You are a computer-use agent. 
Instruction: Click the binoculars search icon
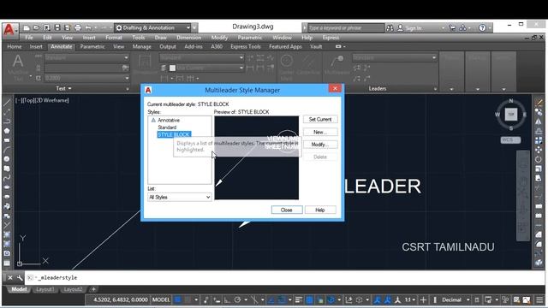390,28
